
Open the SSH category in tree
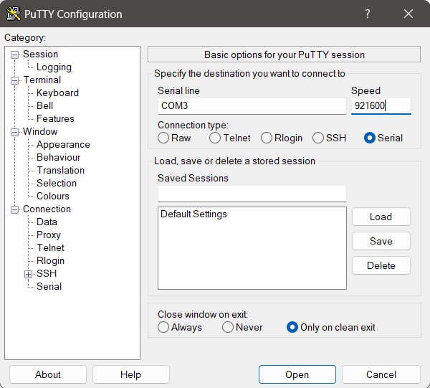click(x=47, y=273)
